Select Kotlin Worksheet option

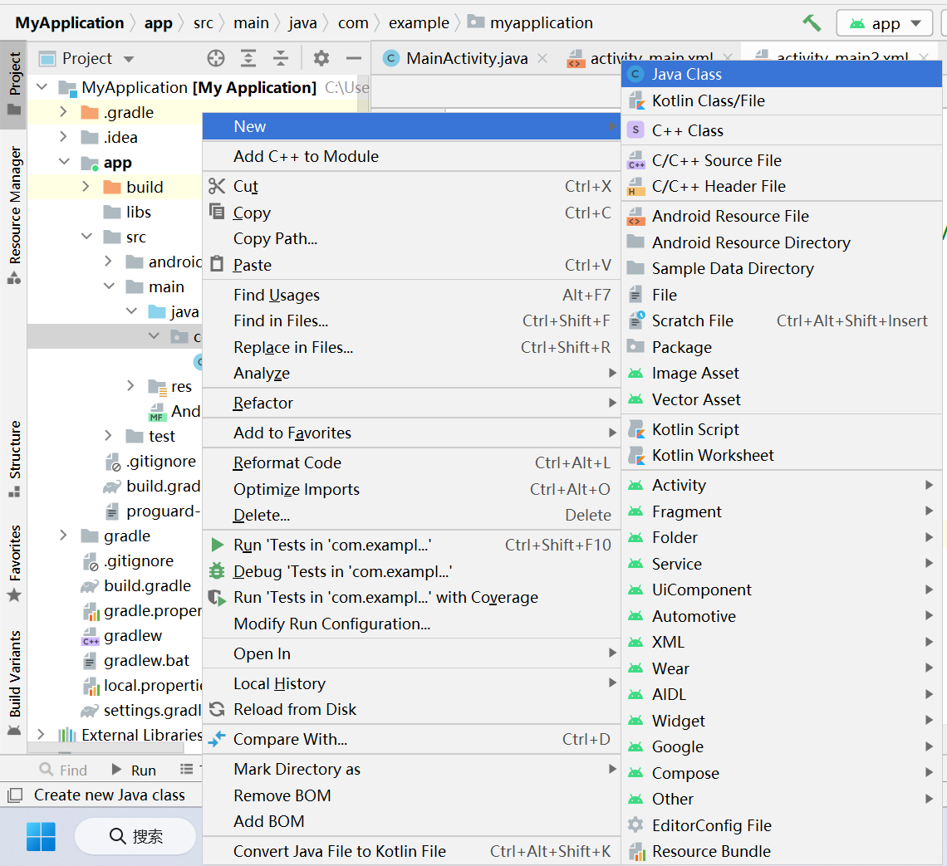pyautogui.click(x=782, y=456)
